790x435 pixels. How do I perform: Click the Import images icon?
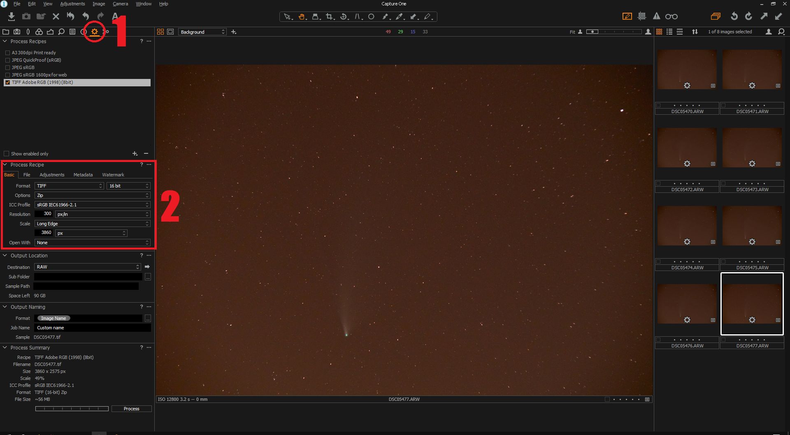(12, 16)
